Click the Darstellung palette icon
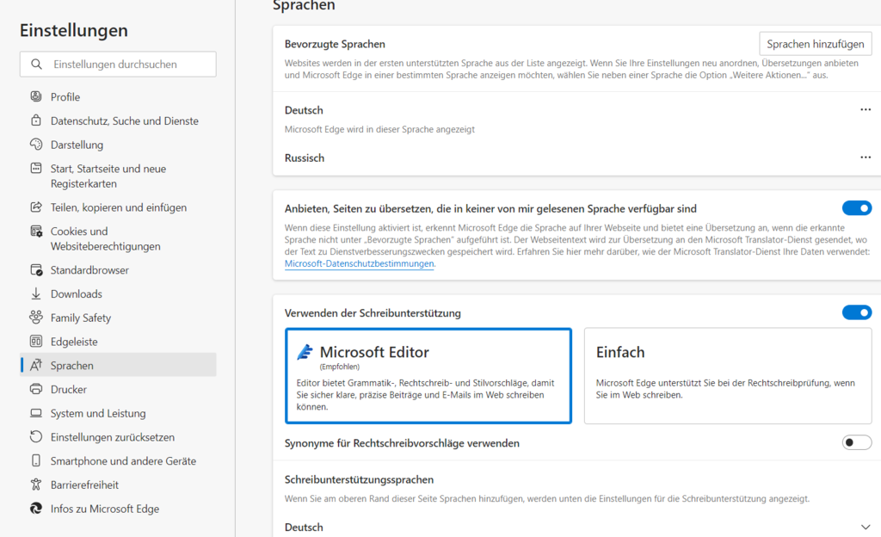This screenshot has width=881, height=537. click(36, 145)
